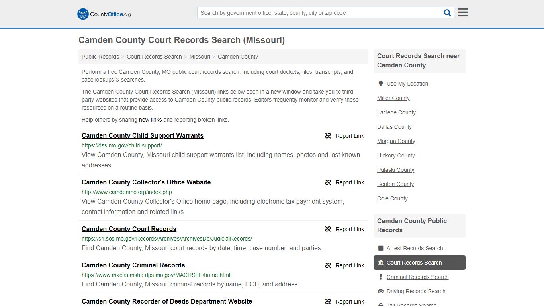The image size is (544, 306).
Task: Open Pulaski County court records
Action: [x=396, y=170]
